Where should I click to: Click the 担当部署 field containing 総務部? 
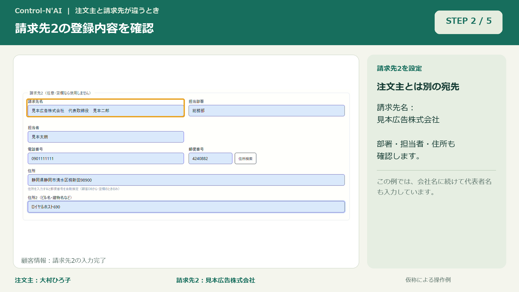(267, 111)
